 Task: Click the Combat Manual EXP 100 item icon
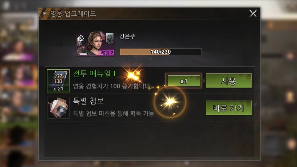[x=58, y=81]
